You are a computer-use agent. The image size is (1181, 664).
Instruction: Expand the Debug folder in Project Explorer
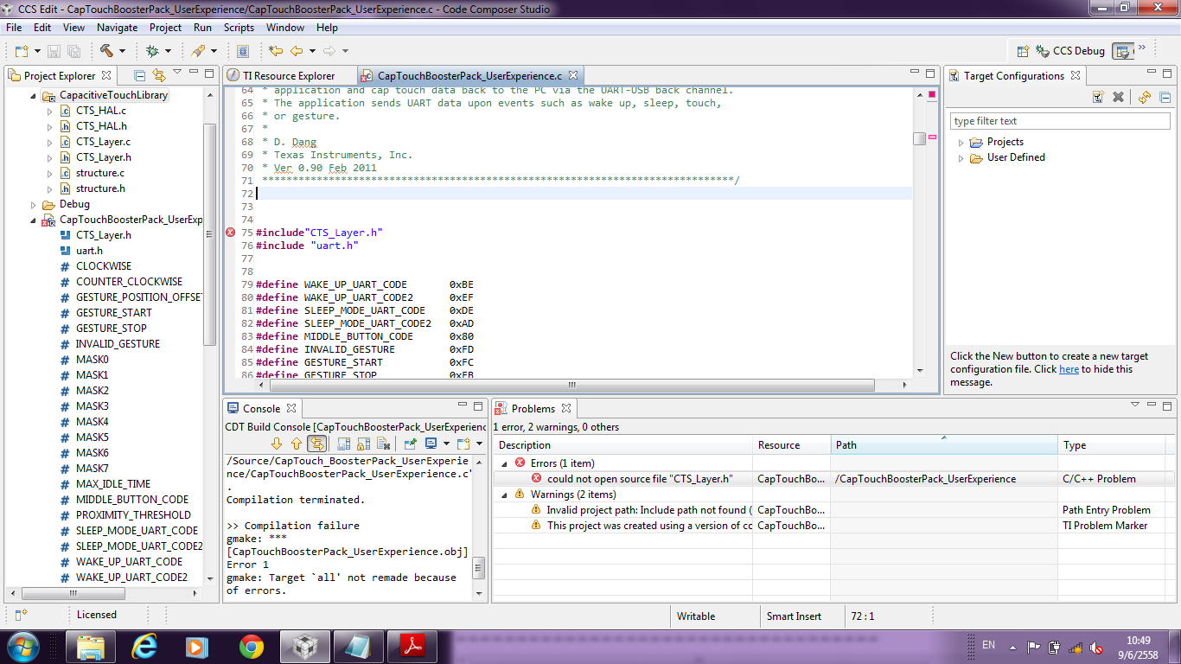point(35,205)
